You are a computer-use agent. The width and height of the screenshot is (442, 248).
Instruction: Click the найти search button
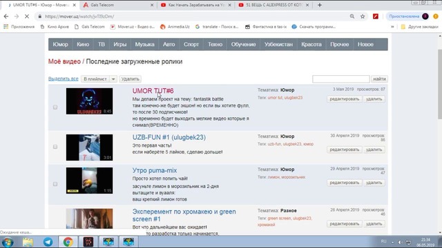[x=379, y=79]
